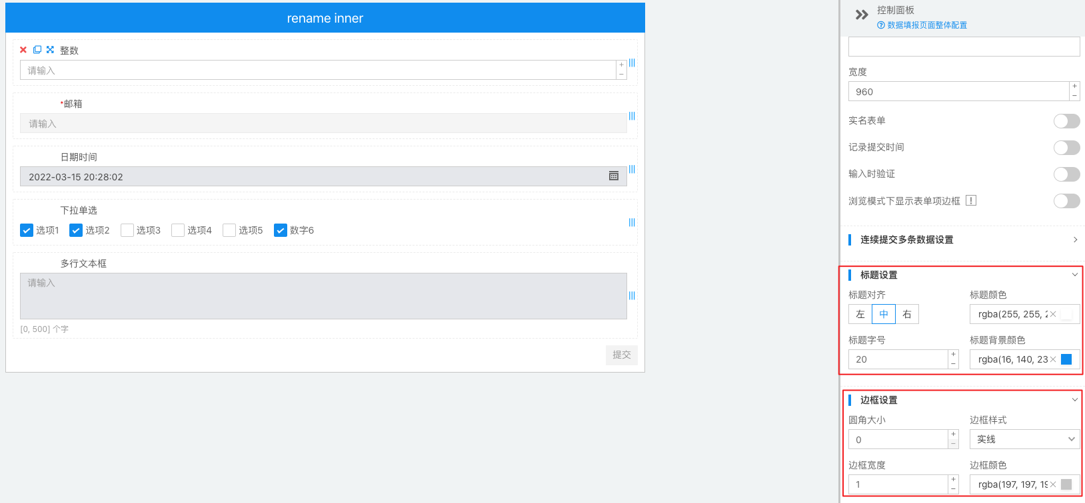Image resolution: width=1085 pixels, height=503 pixels.
Task: Increase the 标题字号 stepper
Action: tap(953, 355)
